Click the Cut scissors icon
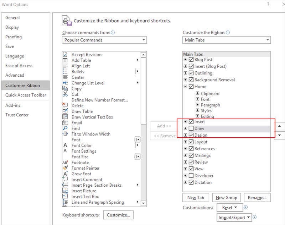 click(65, 94)
